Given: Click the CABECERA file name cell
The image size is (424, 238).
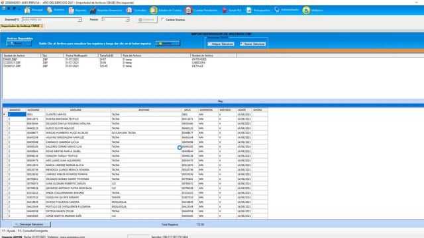Looking at the screenshot, I should point(199,63).
